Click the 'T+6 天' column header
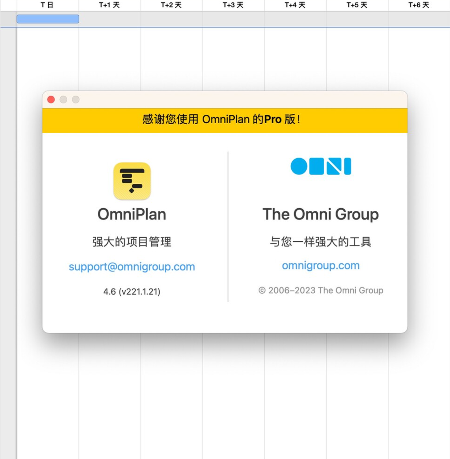Screen dimensions: 450x459 (x=419, y=5)
